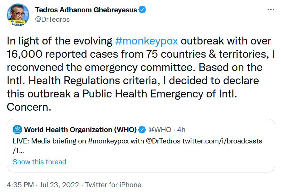This screenshot has width=281, height=192.
Task: Click Show this thread
Action: tap(40, 162)
